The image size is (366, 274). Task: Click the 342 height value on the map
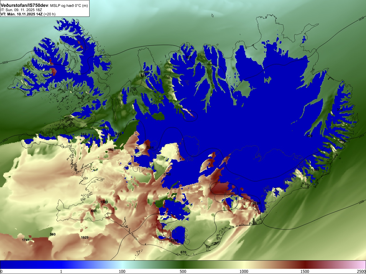point(83,134)
